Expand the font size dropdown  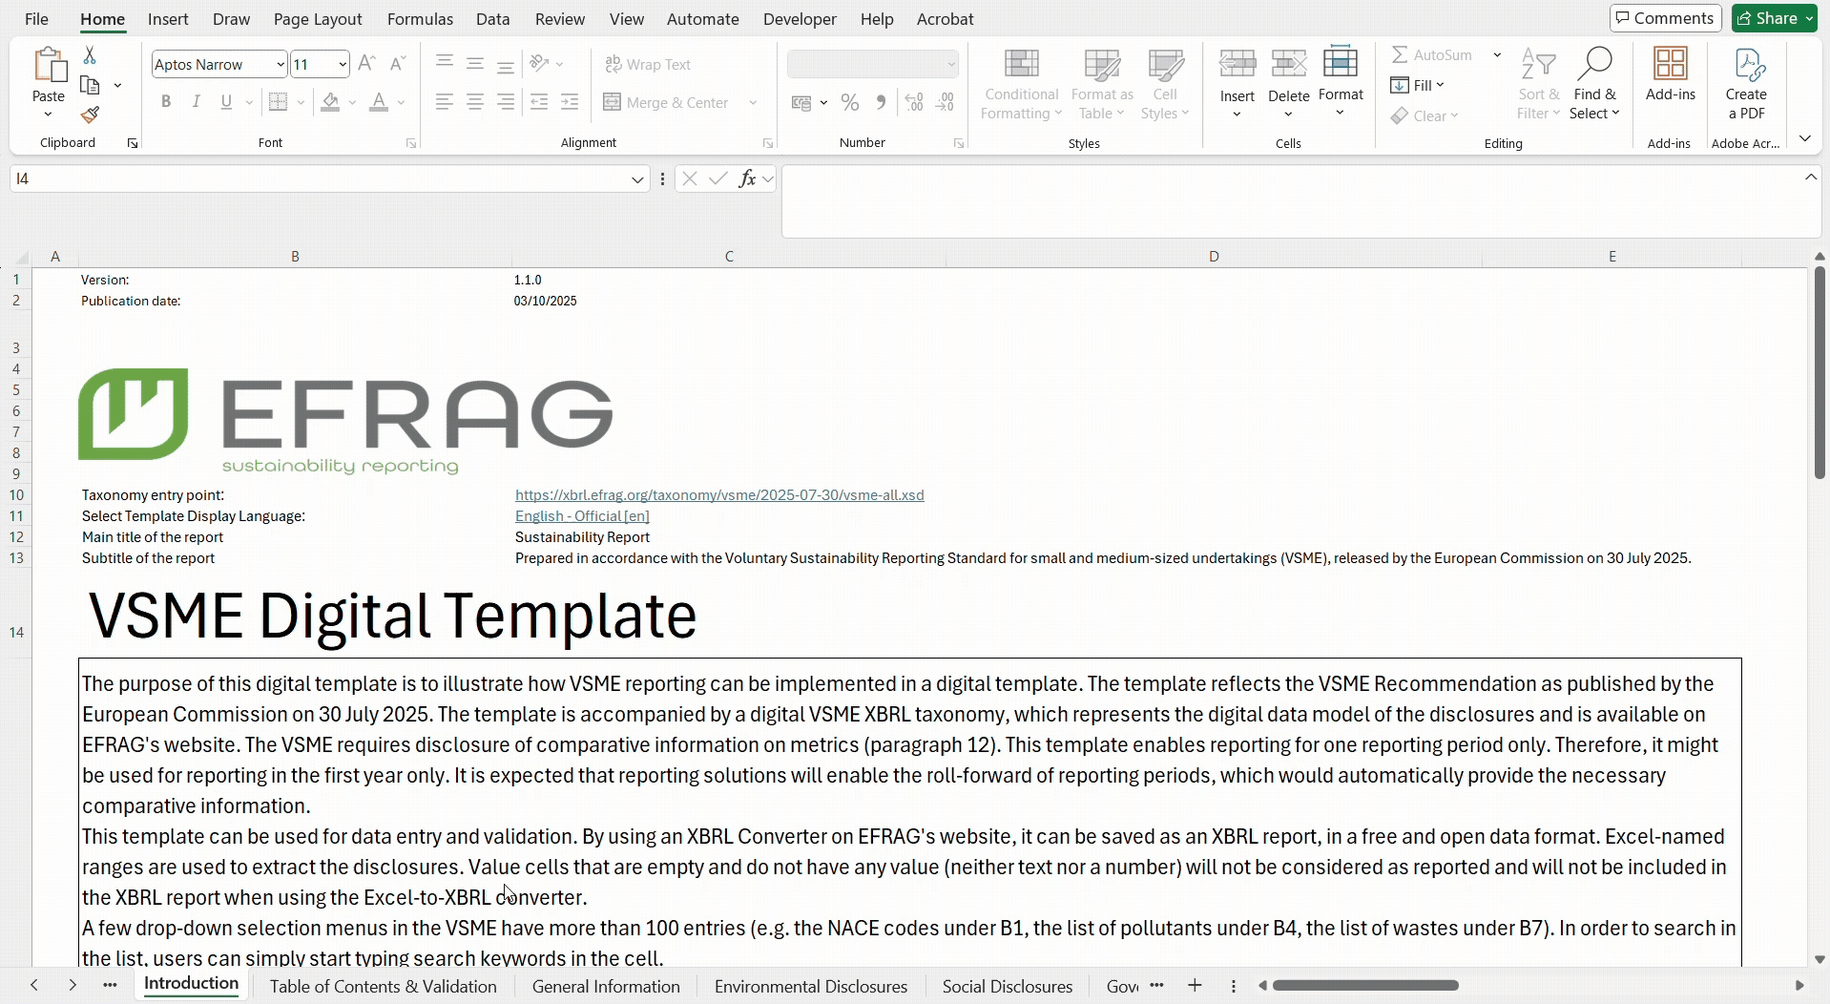(x=343, y=64)
